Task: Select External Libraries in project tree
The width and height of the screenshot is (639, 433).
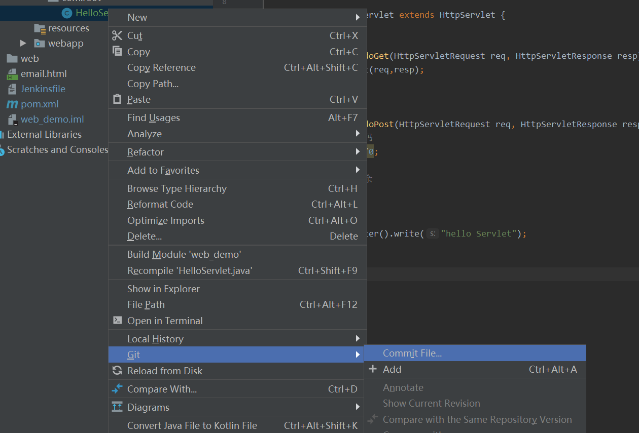Action: click(44, 135)
